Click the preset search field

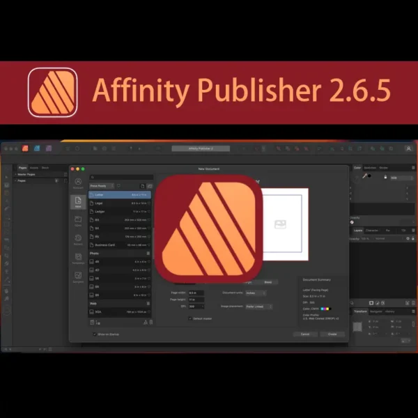coord(121,177)
